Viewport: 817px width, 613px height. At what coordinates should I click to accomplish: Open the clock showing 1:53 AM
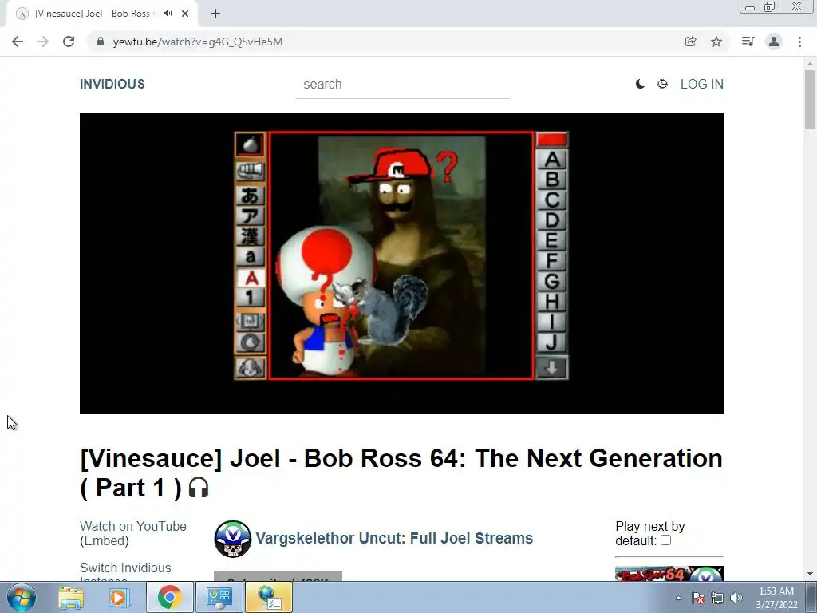click(776, 598)
